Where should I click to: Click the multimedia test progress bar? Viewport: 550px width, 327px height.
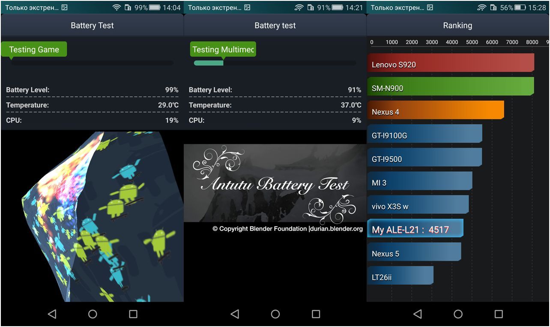tap(275, 63)
